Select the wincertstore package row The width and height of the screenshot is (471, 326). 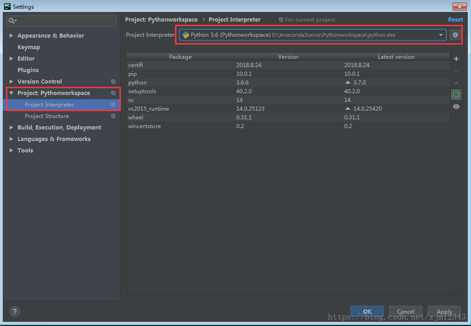288,126
